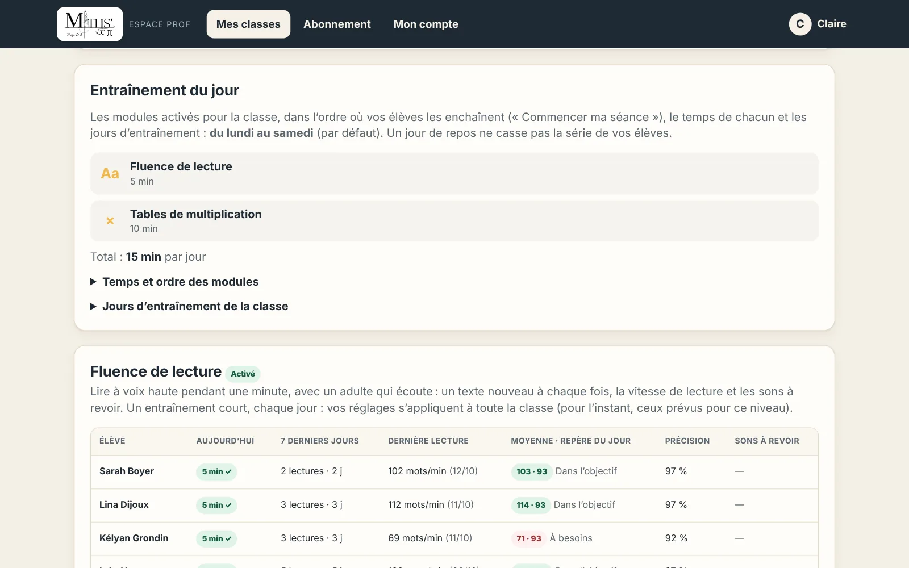Click Kélyan Grondin's 92 % precision
The image size is (909, 568).
pyautogui.click(x=676, y=538)
